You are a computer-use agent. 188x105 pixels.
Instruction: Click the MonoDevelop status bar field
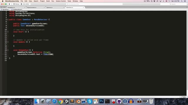coord(94,4)
